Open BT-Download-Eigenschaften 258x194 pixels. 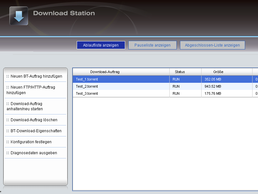pos(36,131)
